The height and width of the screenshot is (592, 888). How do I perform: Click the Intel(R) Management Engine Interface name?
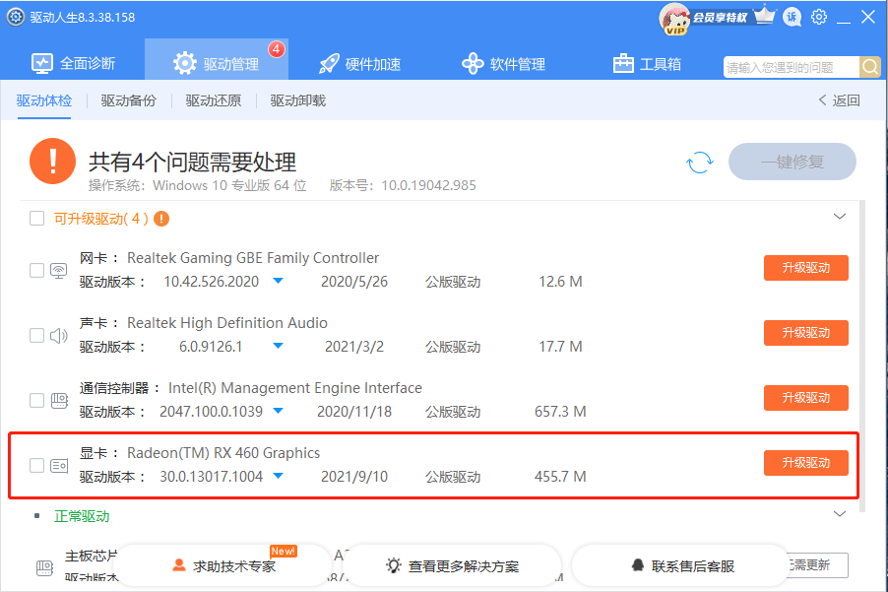click(x=295, y=388)
